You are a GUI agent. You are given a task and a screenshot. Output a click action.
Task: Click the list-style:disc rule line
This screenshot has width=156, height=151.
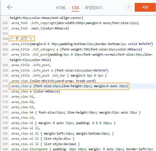tap(42, 139)
